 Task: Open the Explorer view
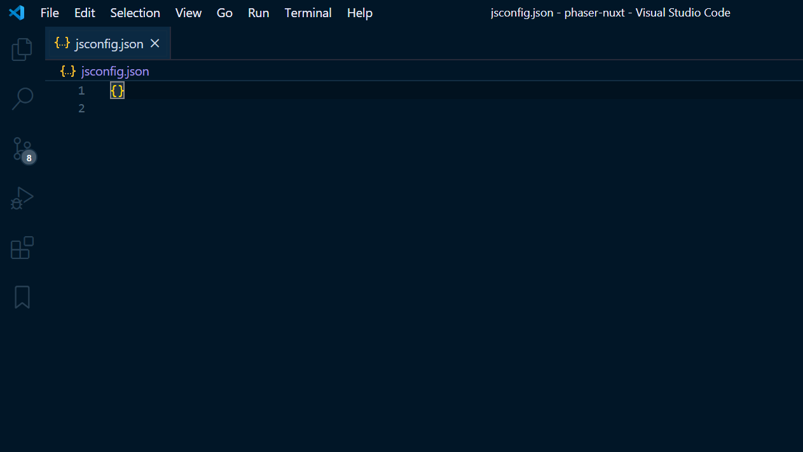point(22,50)
